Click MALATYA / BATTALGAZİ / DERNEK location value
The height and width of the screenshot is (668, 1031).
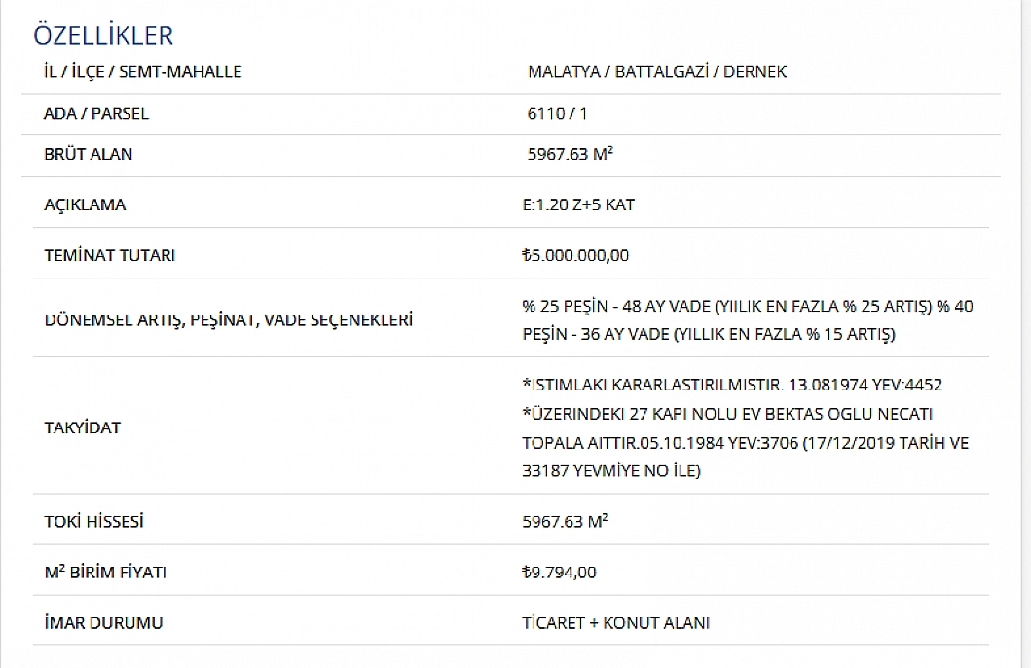click(657, 72)
